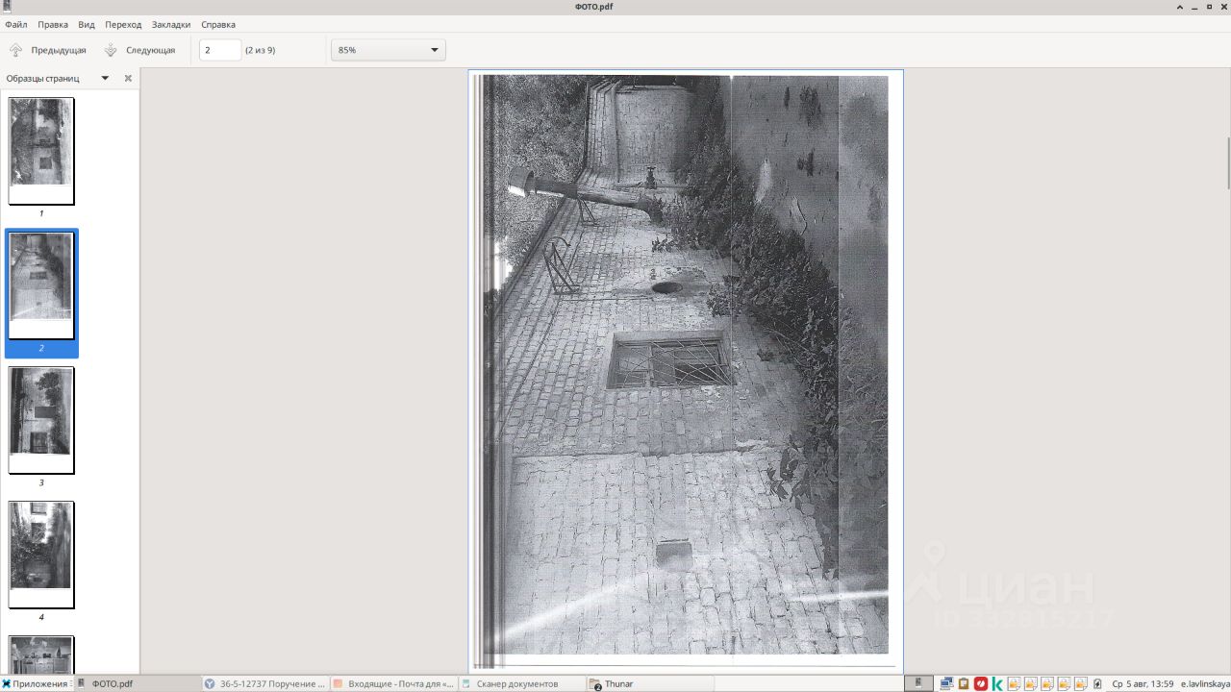Image resolution: width=1231 pixels, height=692 pixels.
Task: Switch to Thunar taskbar window
Action: (x=650, y=683)
